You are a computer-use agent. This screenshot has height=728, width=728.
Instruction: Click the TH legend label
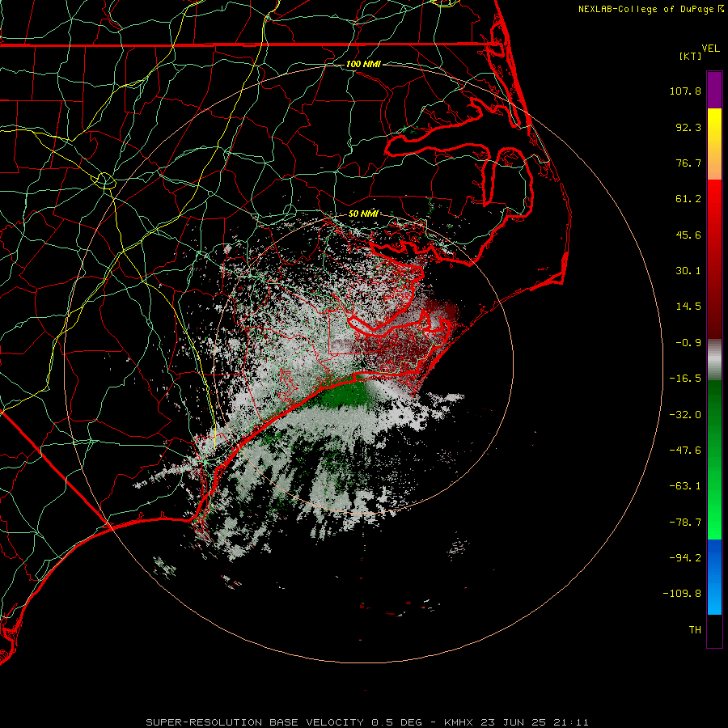[x=695, y=630]
